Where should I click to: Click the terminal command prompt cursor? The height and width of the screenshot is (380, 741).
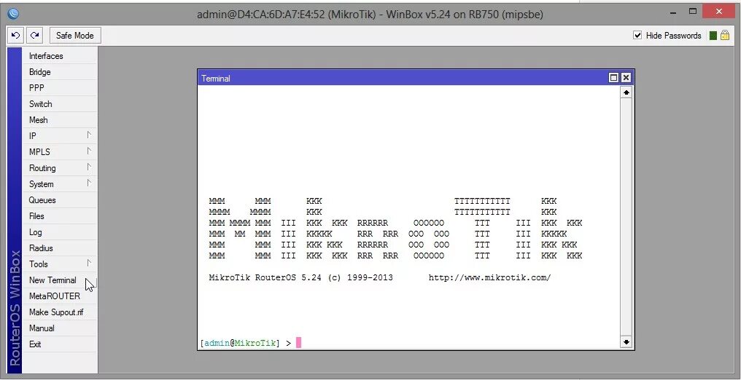click(299, 343)
